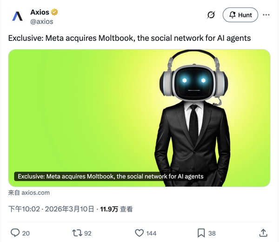Click the reply comment icon
Viewport: 279px width, 242px height.
pos(15,233)
